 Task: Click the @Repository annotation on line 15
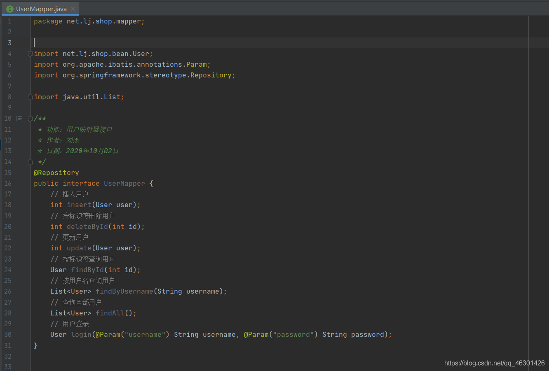(56, 173)
